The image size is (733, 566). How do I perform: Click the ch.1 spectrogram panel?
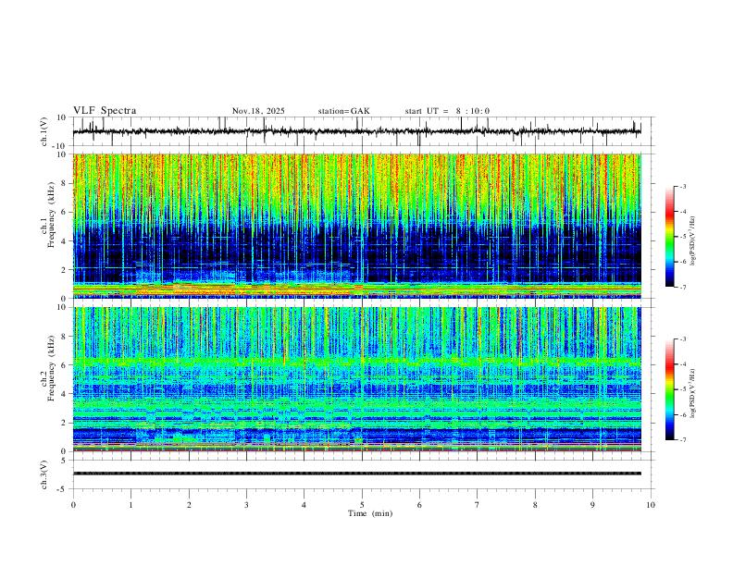coord(356,226)
